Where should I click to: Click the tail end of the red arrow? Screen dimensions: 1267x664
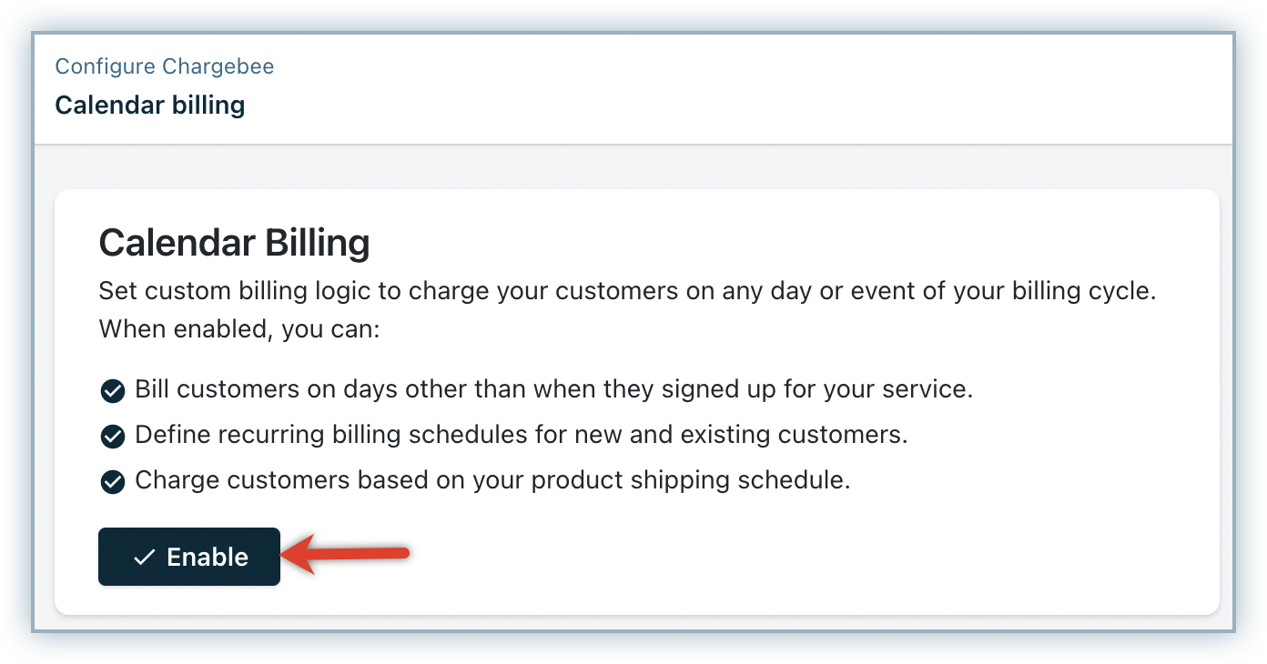click(x=407, y=551)
